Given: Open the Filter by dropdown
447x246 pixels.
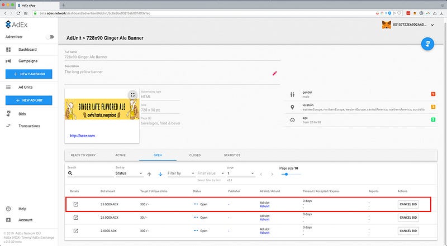Looking at the screenshot, I should [181, 173].
